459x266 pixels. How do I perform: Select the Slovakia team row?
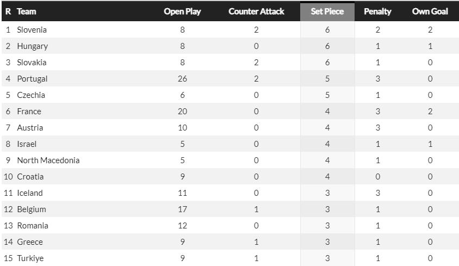coord(32,63)
